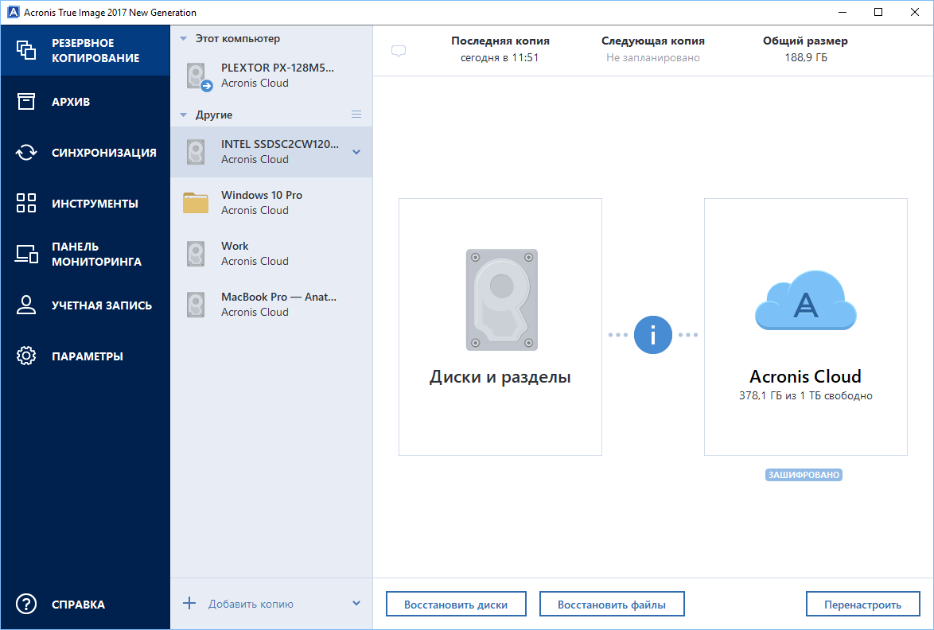The height and width of the screenshot is (630, 934).
Task: Open Учетная запись section
Action: click(26, 305)
